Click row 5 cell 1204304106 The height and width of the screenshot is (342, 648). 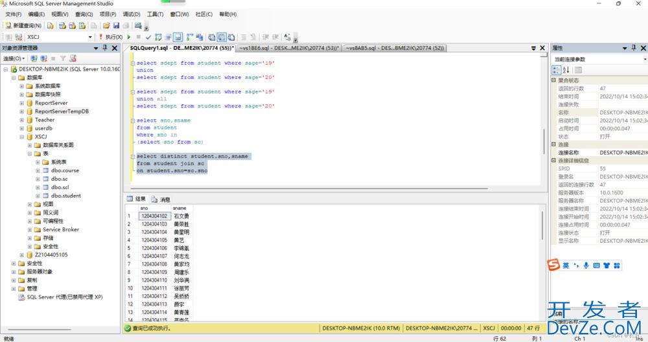[154, 248]
